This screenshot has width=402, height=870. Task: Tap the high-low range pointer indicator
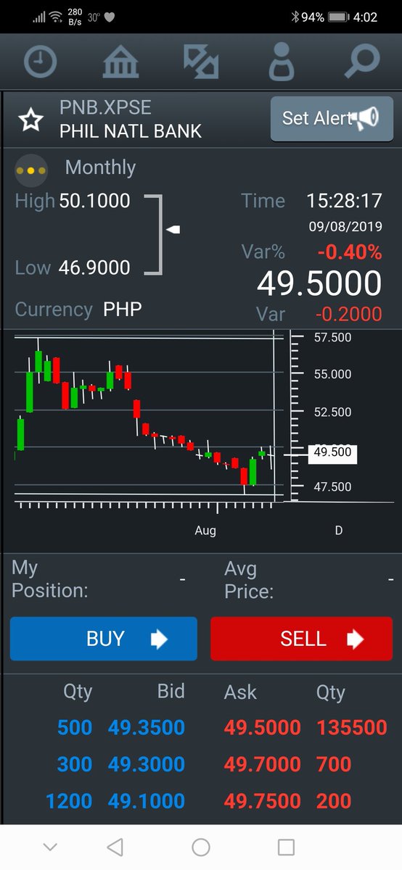pyautogui.click(x=173, y=230)
